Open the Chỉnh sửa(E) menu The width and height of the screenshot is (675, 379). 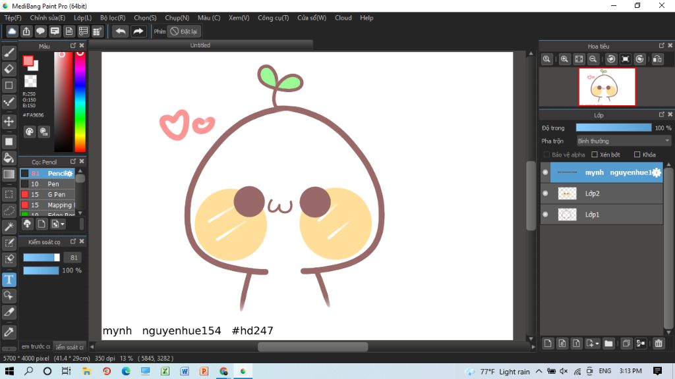pos(47,18)
